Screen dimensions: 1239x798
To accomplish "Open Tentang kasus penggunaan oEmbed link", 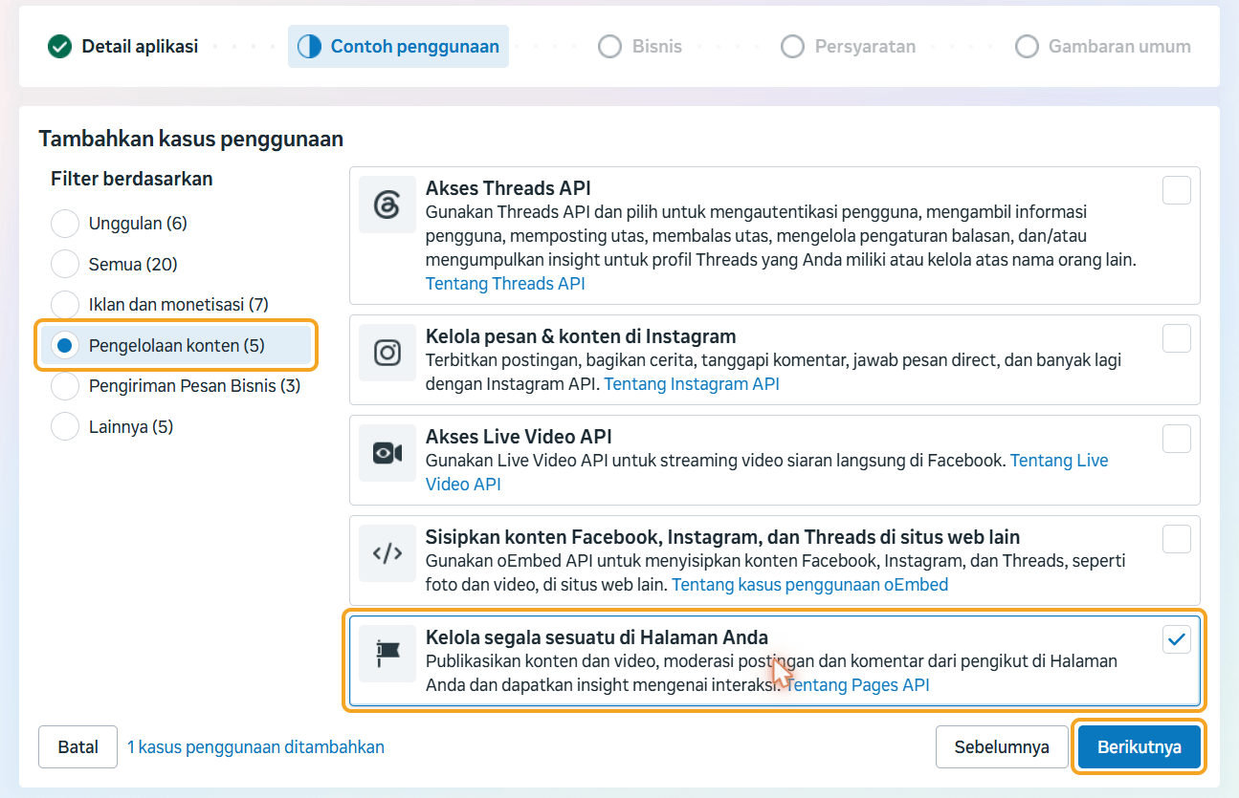I will click(x=809, y=584).
